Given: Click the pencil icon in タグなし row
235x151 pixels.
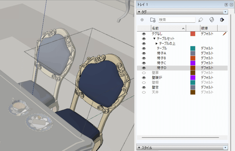Looking at the screenshot, I should pyautogui.click(x=224, y=34).
